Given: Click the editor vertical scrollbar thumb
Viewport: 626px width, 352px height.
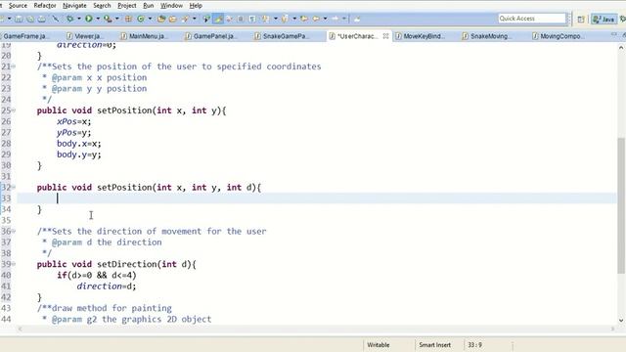Looking at the screenshot, I should 621,205.
